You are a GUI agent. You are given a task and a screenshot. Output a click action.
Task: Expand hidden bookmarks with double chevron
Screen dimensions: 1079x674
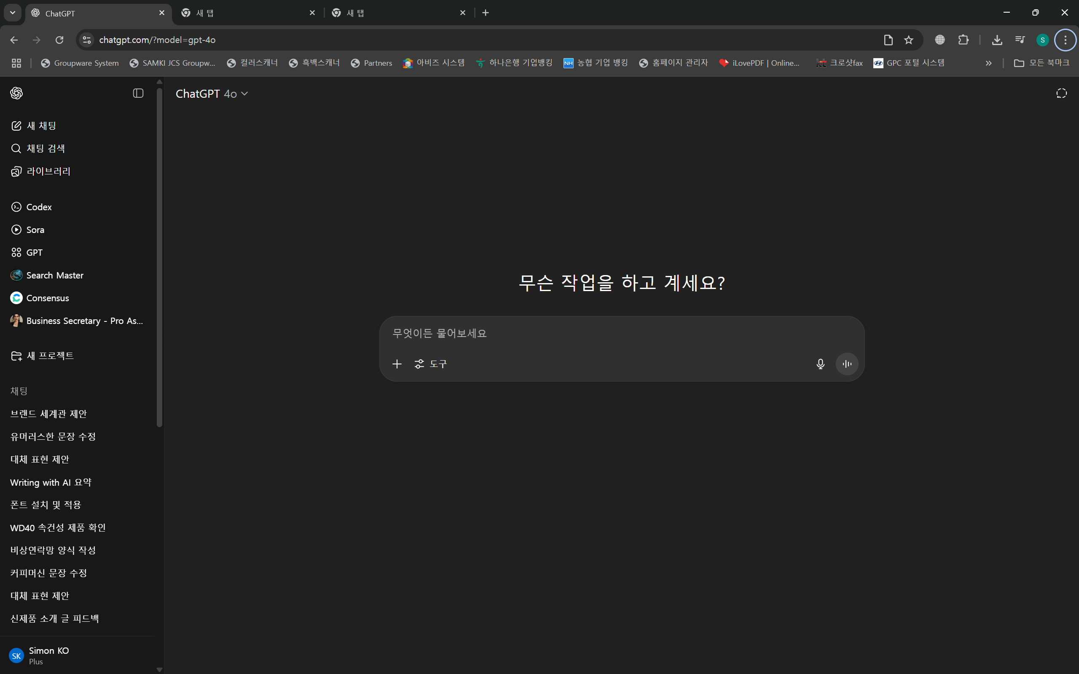[x=988, y=63]
